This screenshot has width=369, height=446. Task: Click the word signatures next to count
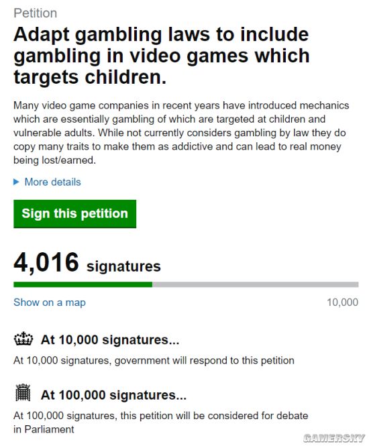123,266
